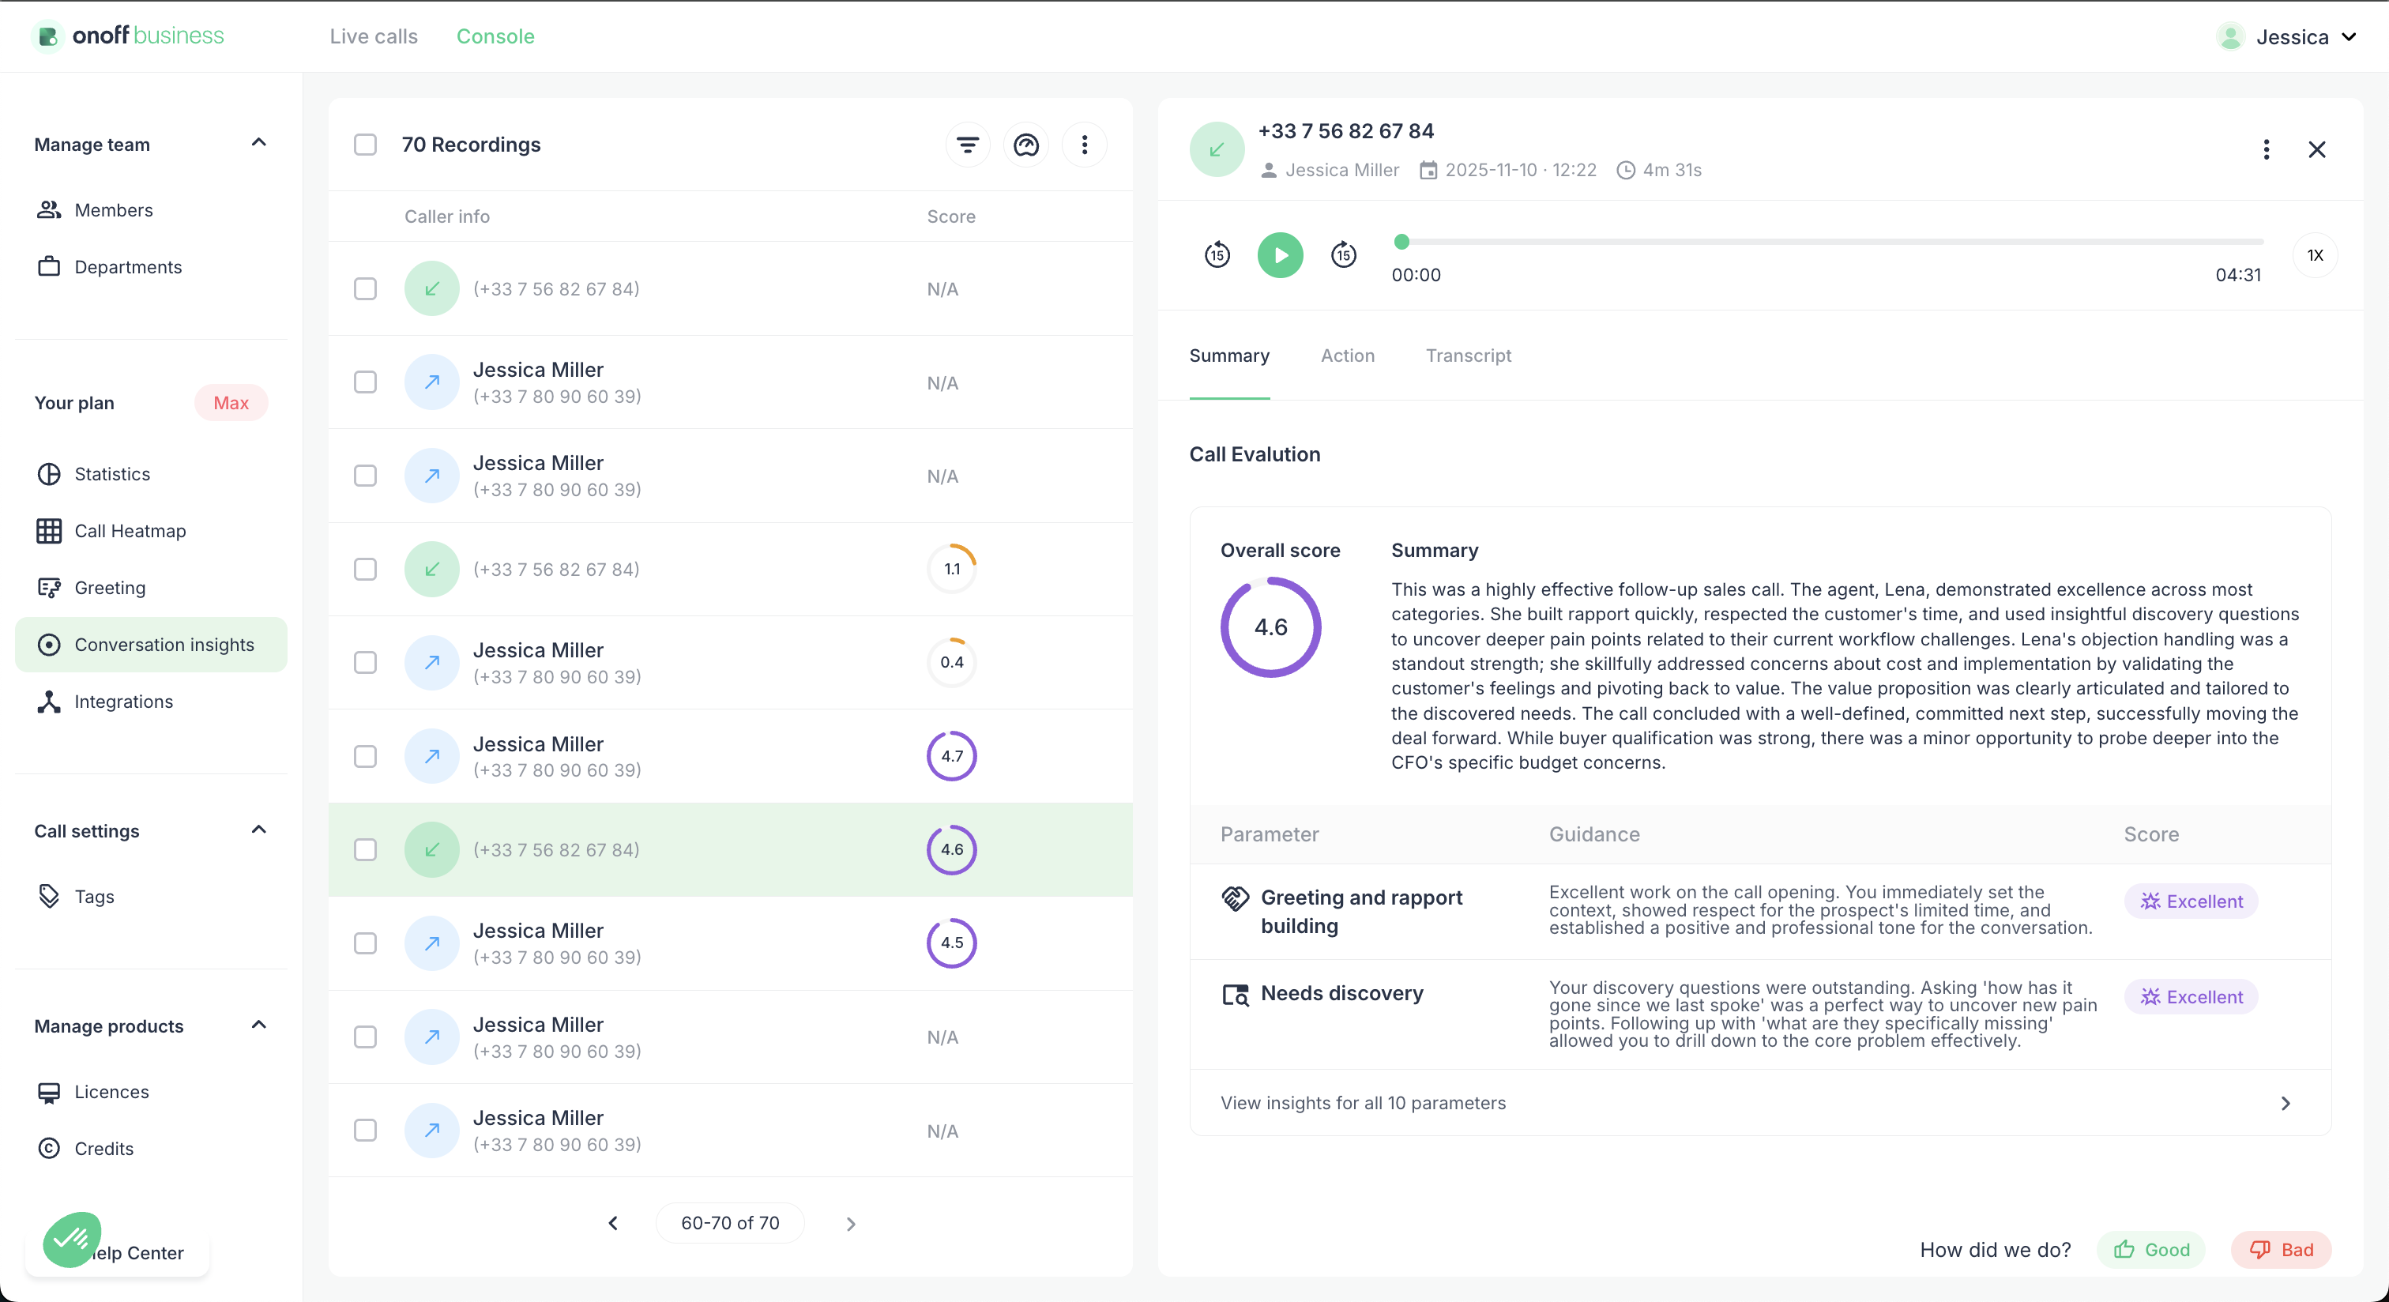The height and width of the screenshot is (1302, 2389).
Task: Click the 4.5 score ring in the recordings list
Action: pos(951,943)
